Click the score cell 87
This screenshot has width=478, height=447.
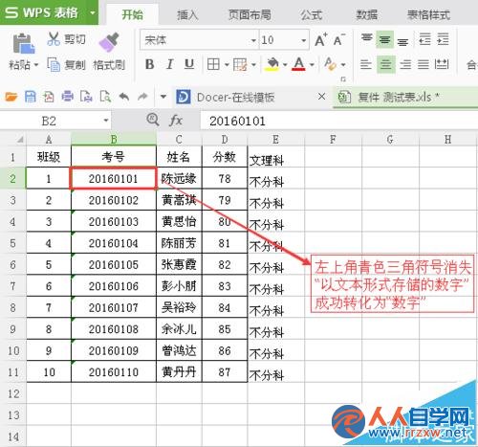point(225,372)
